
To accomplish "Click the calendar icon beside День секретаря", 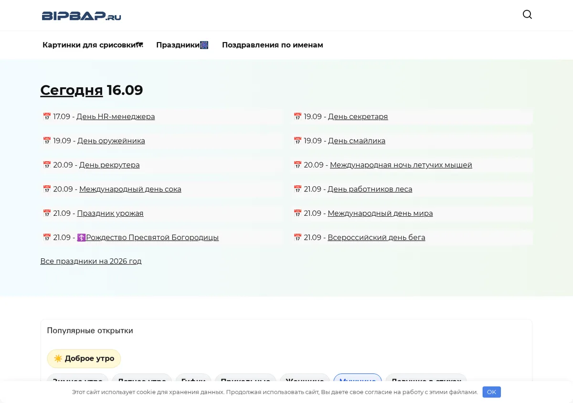I will [297, 117].
